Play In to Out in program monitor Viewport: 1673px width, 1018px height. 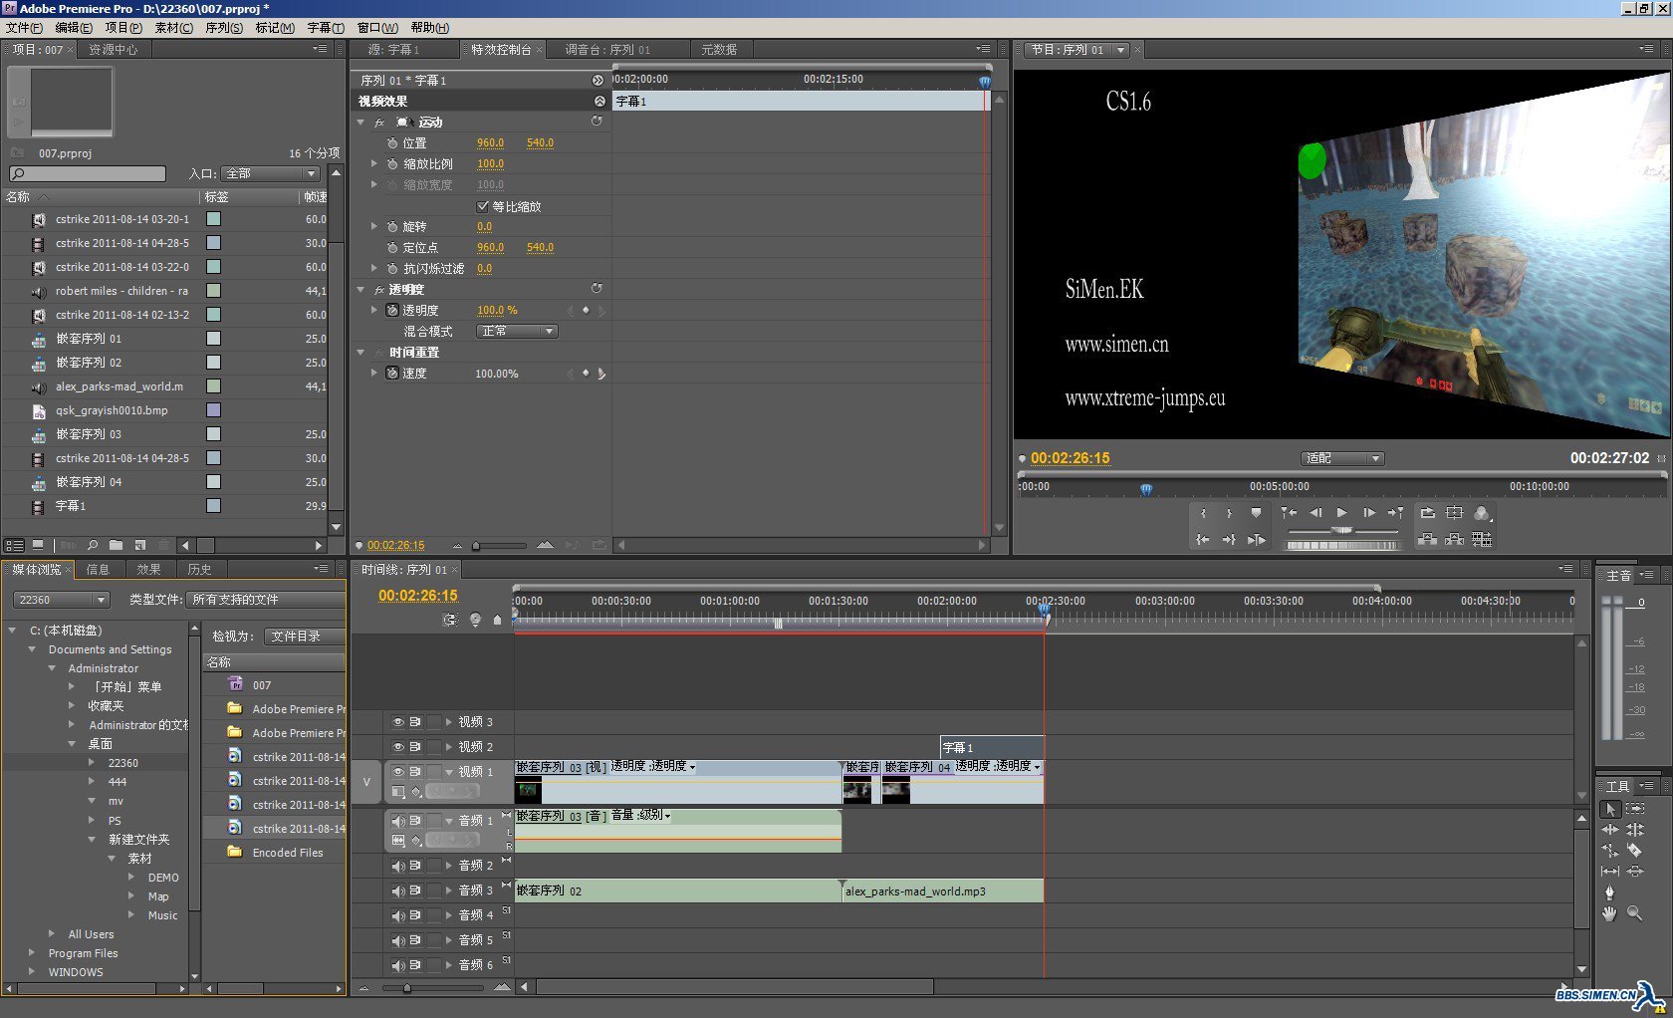click(x=1257, y=540)
